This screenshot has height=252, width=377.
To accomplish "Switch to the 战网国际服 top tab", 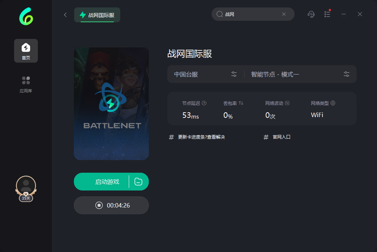I will (x=97, y=15).
